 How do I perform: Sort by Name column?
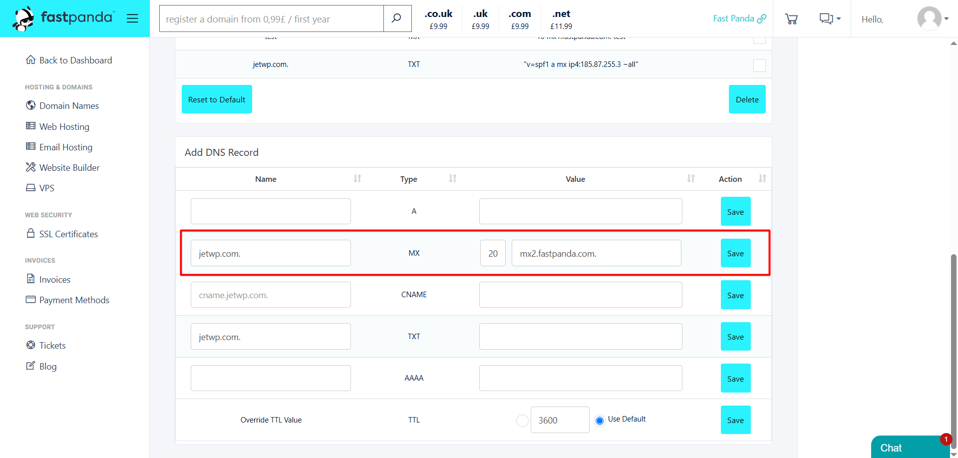(x=357, y=178)
